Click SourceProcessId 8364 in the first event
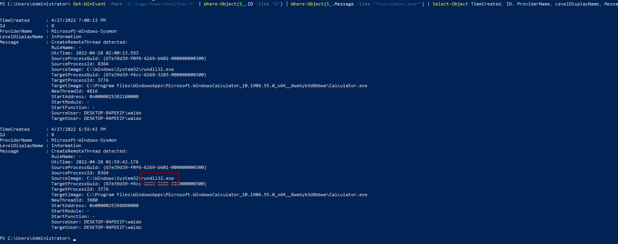 click(x=103, y=64)
